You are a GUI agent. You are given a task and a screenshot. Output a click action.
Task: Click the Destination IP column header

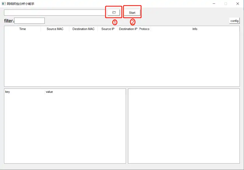point(128,29)
